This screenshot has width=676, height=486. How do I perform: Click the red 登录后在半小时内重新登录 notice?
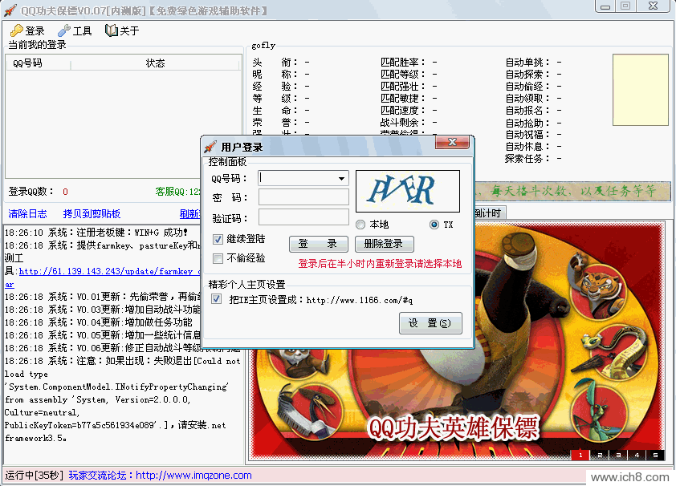(380, 263)
